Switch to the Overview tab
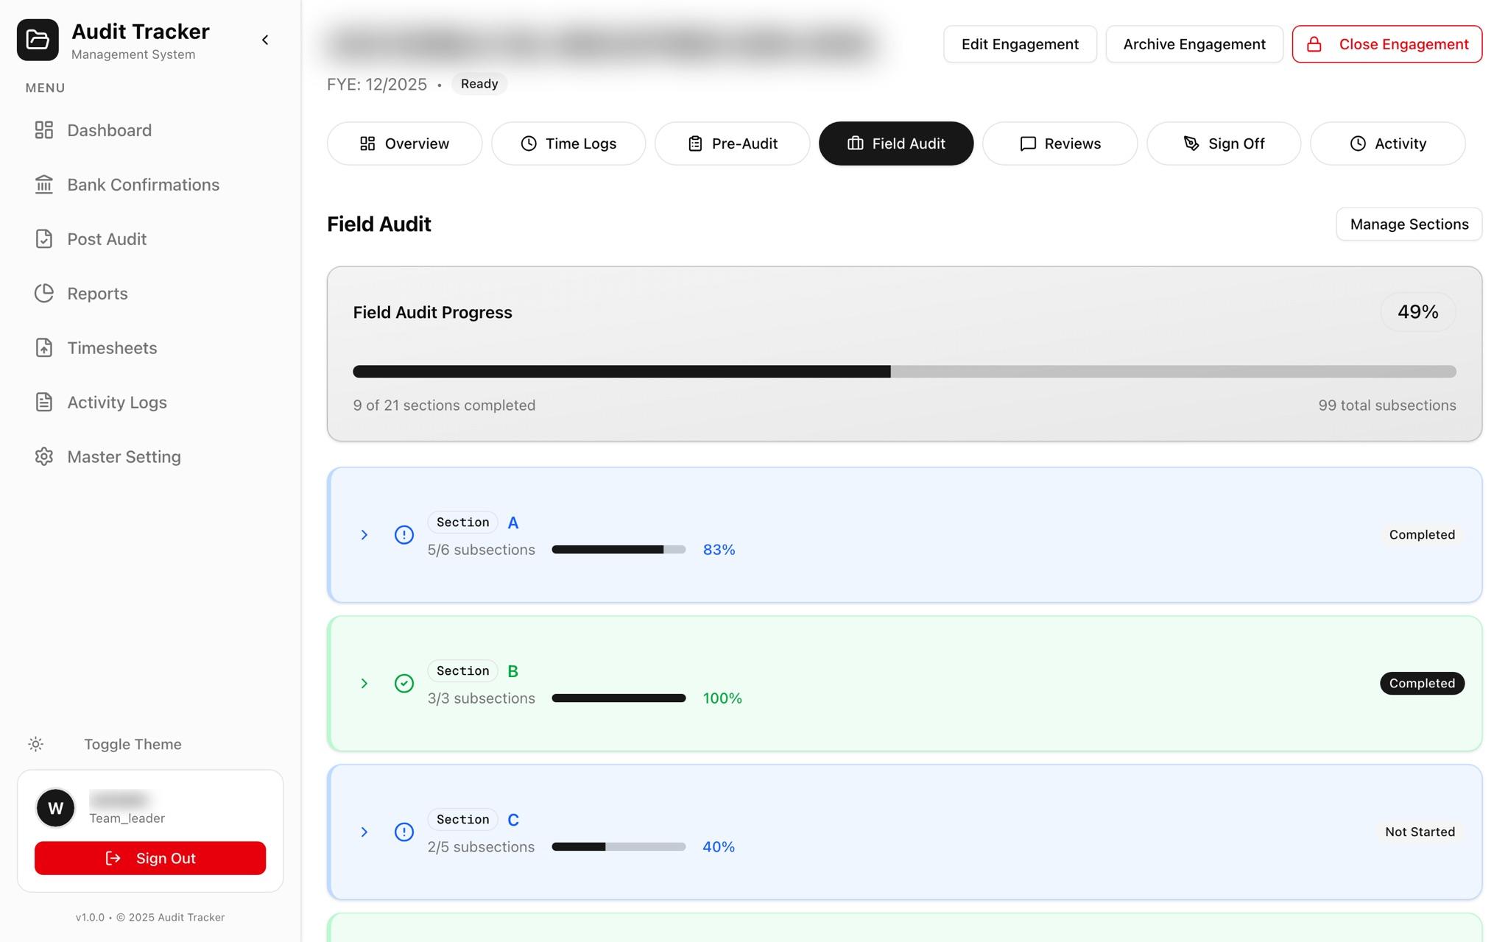This screenshot has width=1508, height=942. point(404,144)
